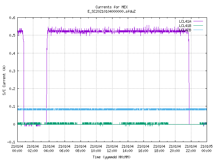Click the LCL41A legend label
The image size is (213, 160).
(185, 21)
